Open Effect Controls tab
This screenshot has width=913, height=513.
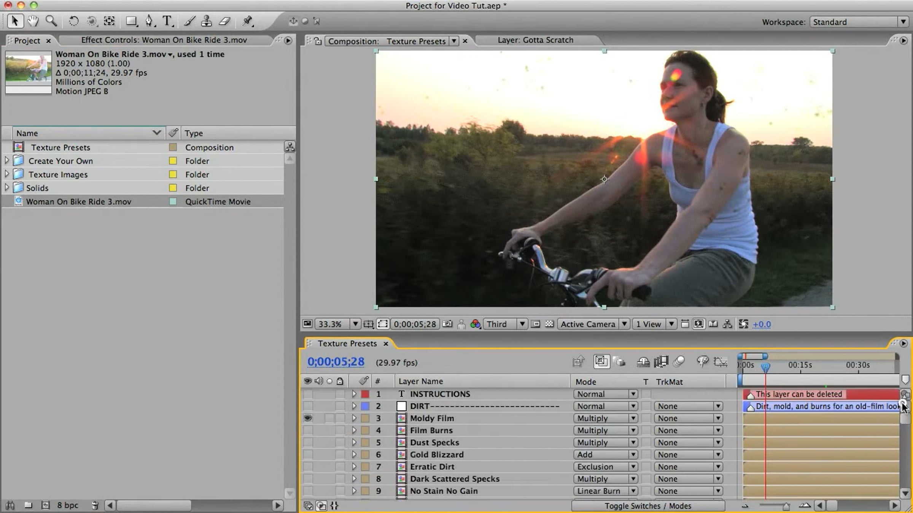click(x=164, y=40)
